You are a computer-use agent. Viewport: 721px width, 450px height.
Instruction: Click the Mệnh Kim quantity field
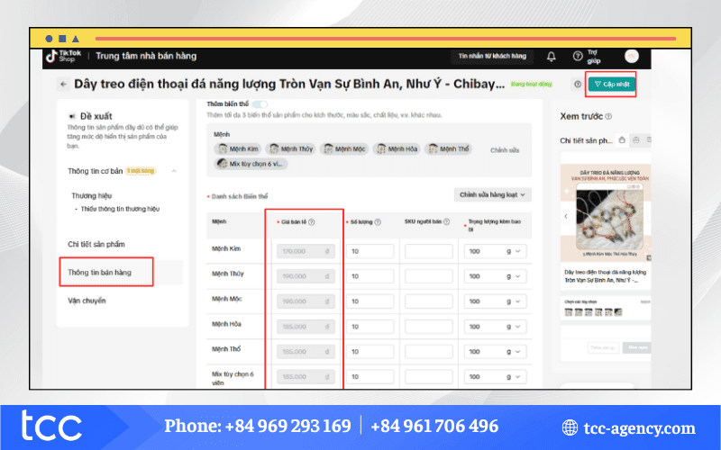click(370, 252)
